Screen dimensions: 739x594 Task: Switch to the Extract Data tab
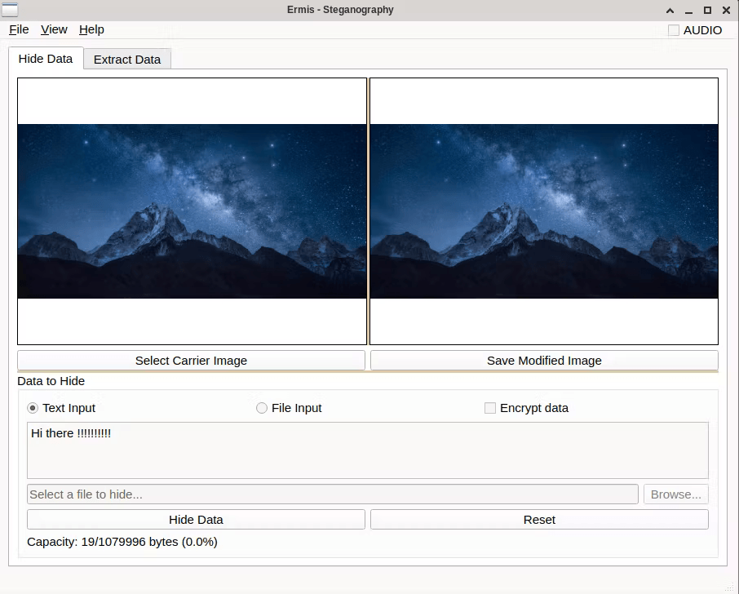point(127,60)
